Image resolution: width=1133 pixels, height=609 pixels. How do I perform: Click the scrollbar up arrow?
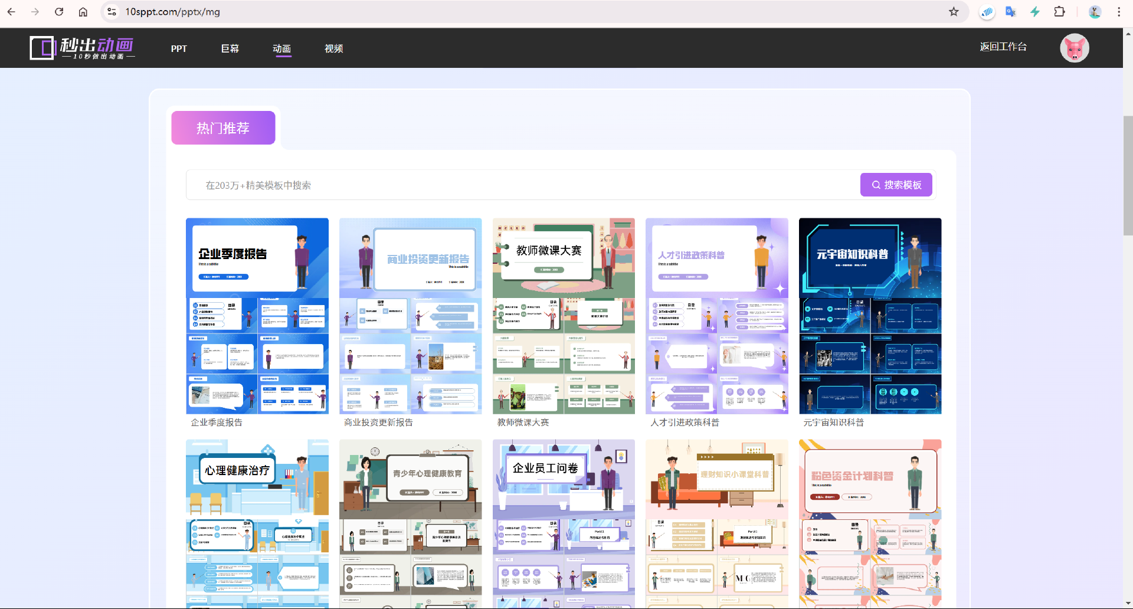pyautogui.click(x=1128, y=34)
